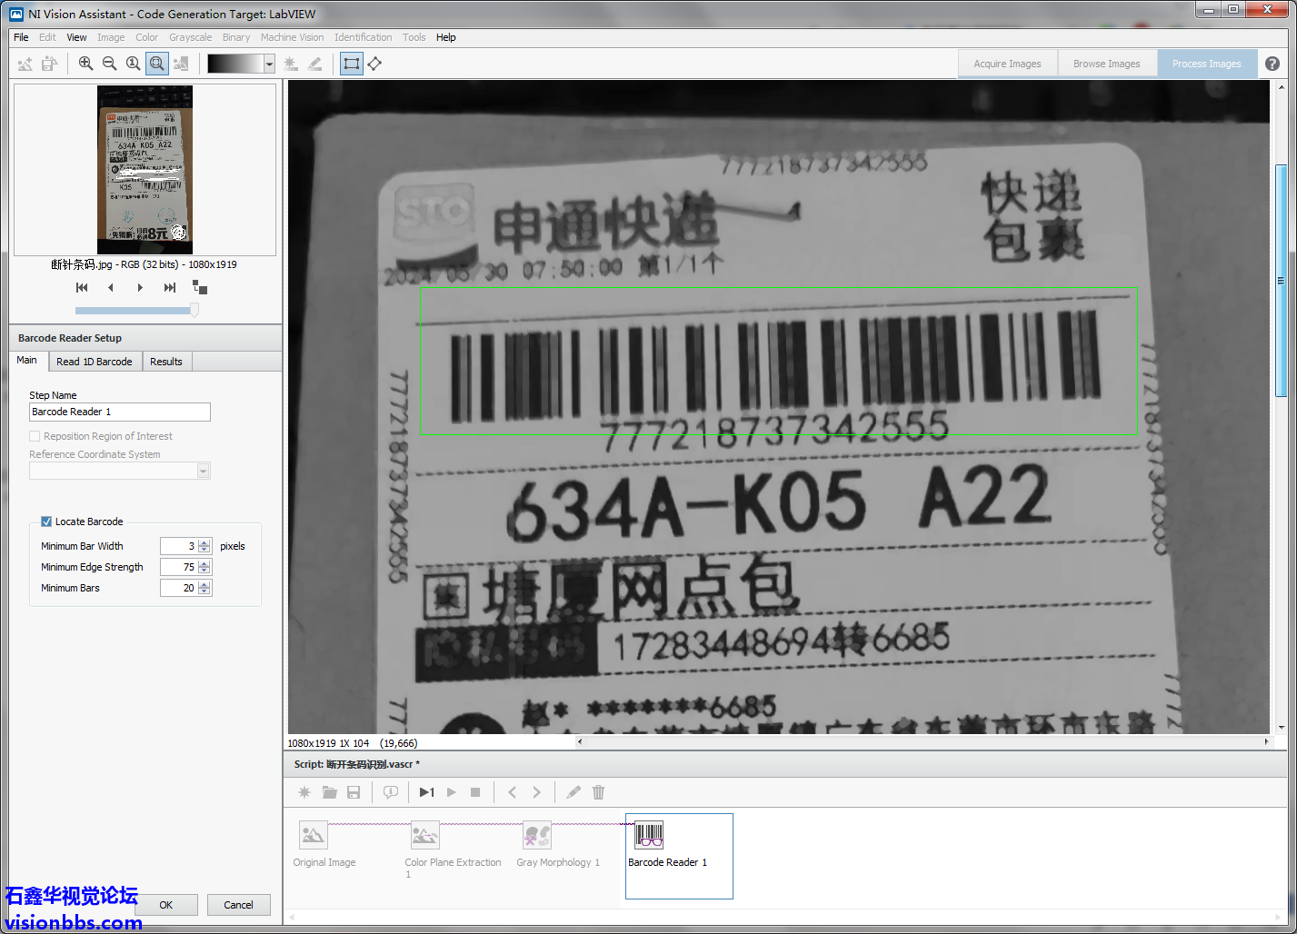Click the help question mark icon
Viewport: 1297px width, 934px height.
pos(1272,64)
